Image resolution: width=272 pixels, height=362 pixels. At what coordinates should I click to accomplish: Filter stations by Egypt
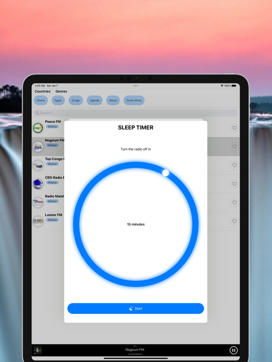[58, 100]
